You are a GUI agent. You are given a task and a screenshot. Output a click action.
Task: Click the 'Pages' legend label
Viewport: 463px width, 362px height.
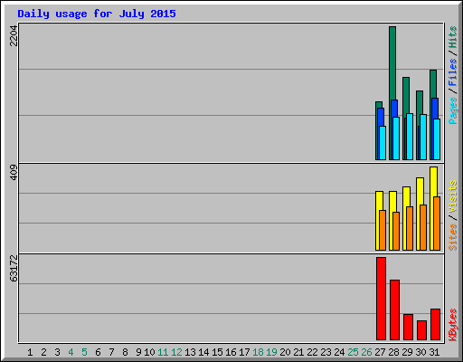453,110
